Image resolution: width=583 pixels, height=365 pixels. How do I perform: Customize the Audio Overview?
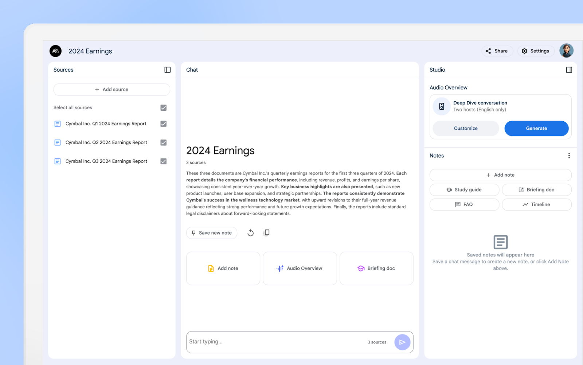(x=465, y=128)
